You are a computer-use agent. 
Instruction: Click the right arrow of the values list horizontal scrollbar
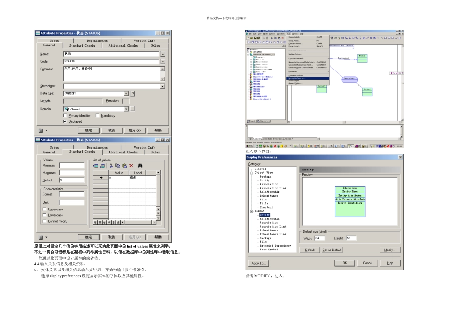pyautogui.click(x=154, y=222)
